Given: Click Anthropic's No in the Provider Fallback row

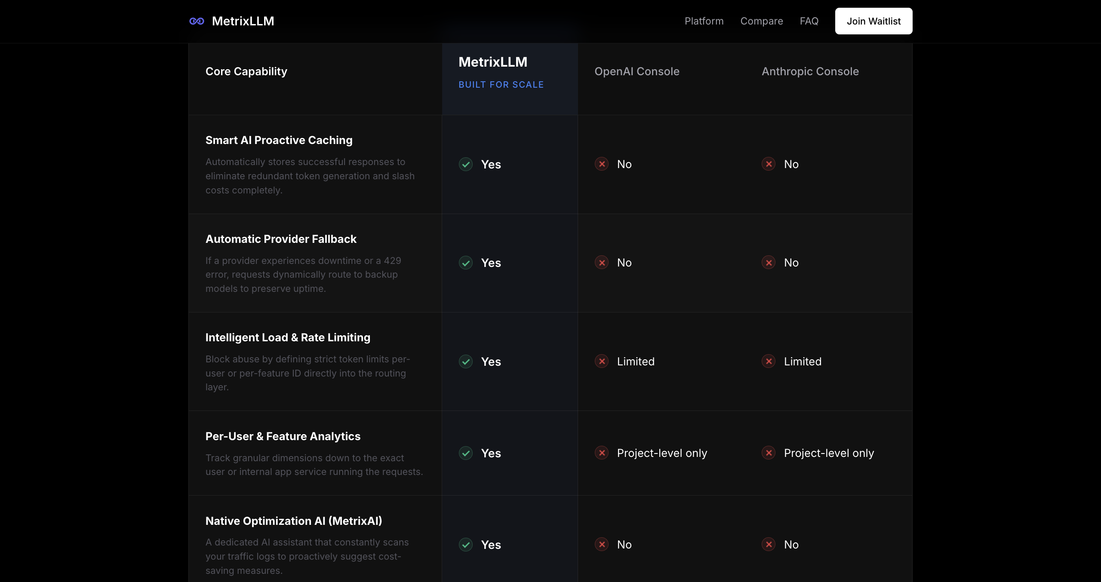Looking at the screenshot, I should point(791,263).
